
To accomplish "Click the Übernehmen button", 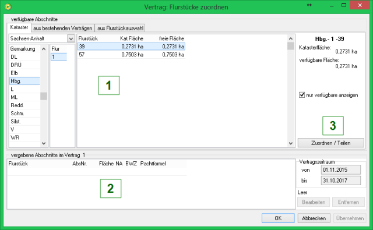I will (x=350, y=218).
